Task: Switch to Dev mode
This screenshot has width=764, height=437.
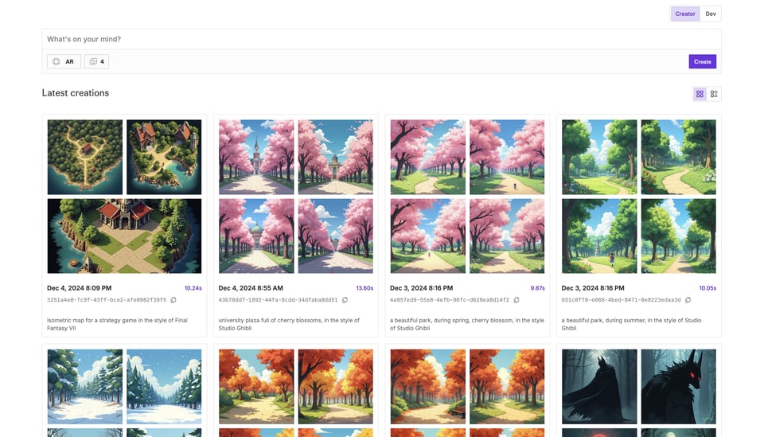Action: (x=711, y=14)
